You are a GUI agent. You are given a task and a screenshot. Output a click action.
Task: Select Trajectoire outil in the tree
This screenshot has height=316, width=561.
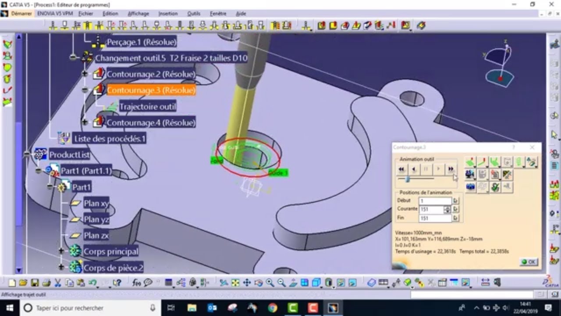[147, 106]
